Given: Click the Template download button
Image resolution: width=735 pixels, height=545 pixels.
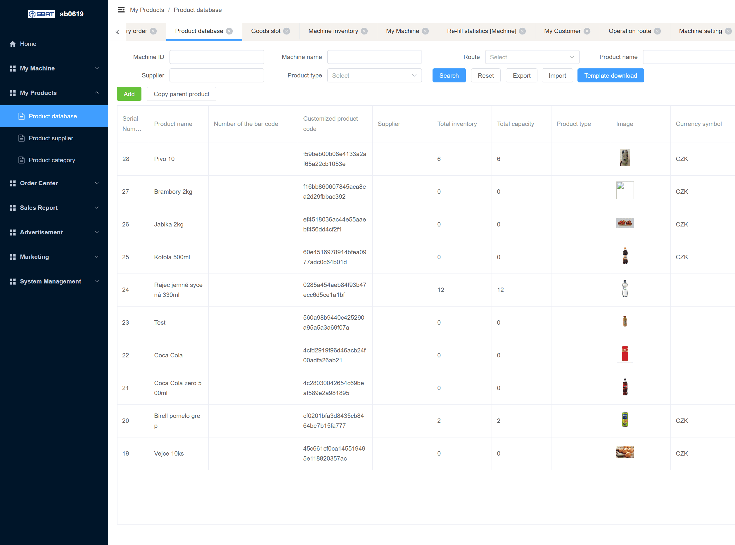Looking at the screenshot, I should [x=610, y=76].
